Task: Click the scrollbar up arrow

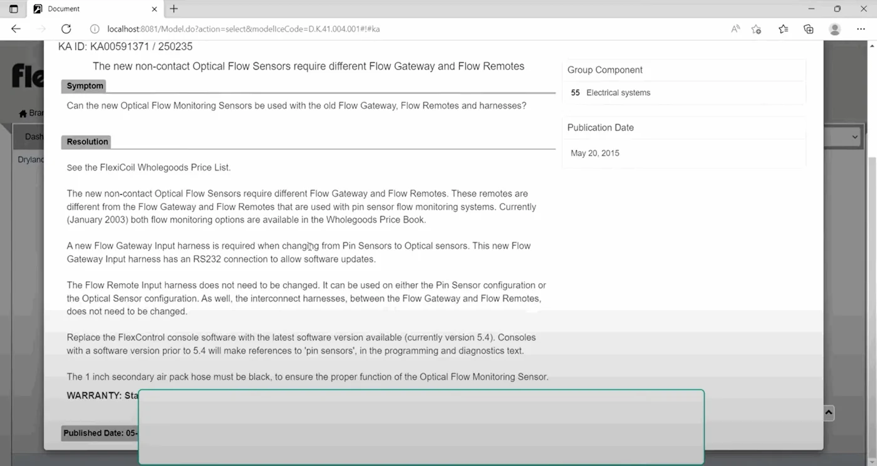Action: point(871,46)
